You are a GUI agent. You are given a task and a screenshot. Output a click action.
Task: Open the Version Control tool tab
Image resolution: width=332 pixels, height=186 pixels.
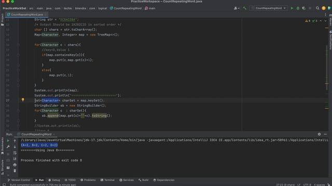tap(19, 180)
